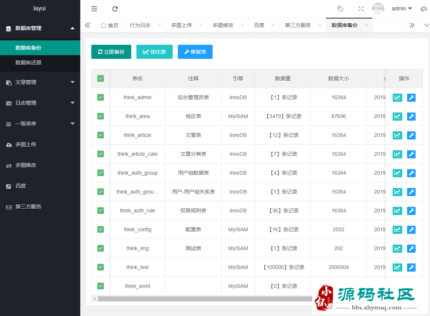The height and width of the screenshot is (316, 430).
Task: Open 多图修改 from the sidebar
Action: click(40, 165)
